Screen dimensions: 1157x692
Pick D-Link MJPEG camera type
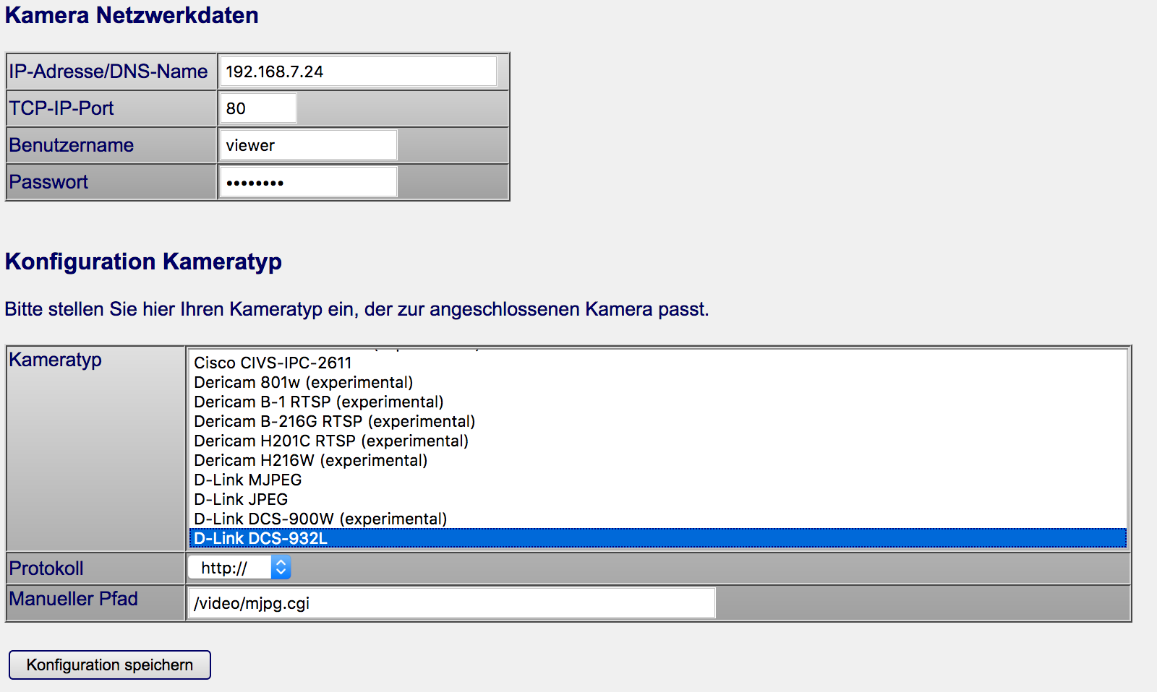[x=657, y=480]
